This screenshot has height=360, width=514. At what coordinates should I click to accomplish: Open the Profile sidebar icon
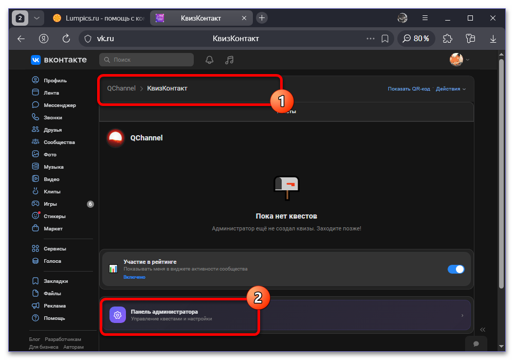pyautogui.click(x=35, y=80)
